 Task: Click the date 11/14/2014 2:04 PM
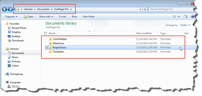(x=146, y=39)
